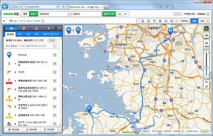Select the distance ruler tool on map

[x=207, y=87]
